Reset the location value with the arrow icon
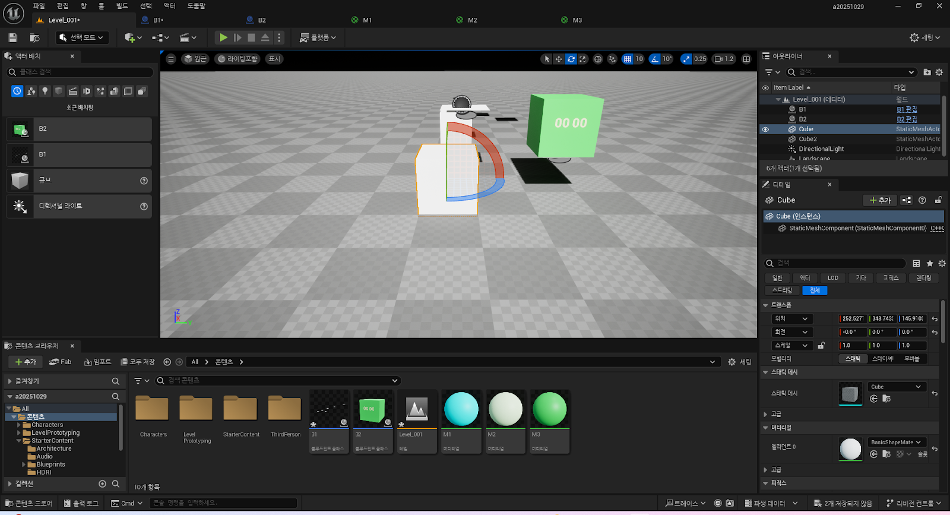950x515 pixels. click(x=935, y=319)
